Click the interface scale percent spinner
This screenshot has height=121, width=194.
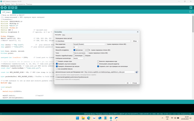(86, 50)
